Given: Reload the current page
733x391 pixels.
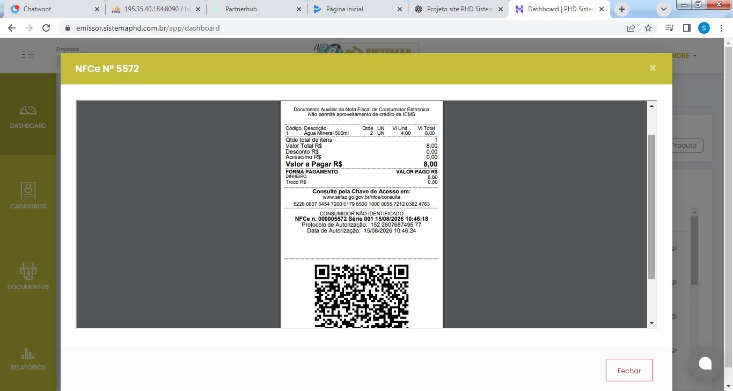Looking at the screenshot, I should pyautogui.click(x=46, y=28).
